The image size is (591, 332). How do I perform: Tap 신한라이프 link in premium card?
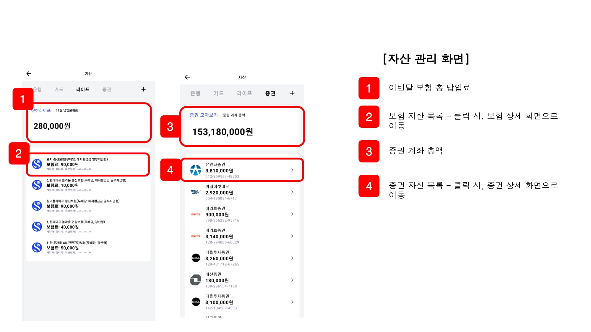click(x=41, y=110)
